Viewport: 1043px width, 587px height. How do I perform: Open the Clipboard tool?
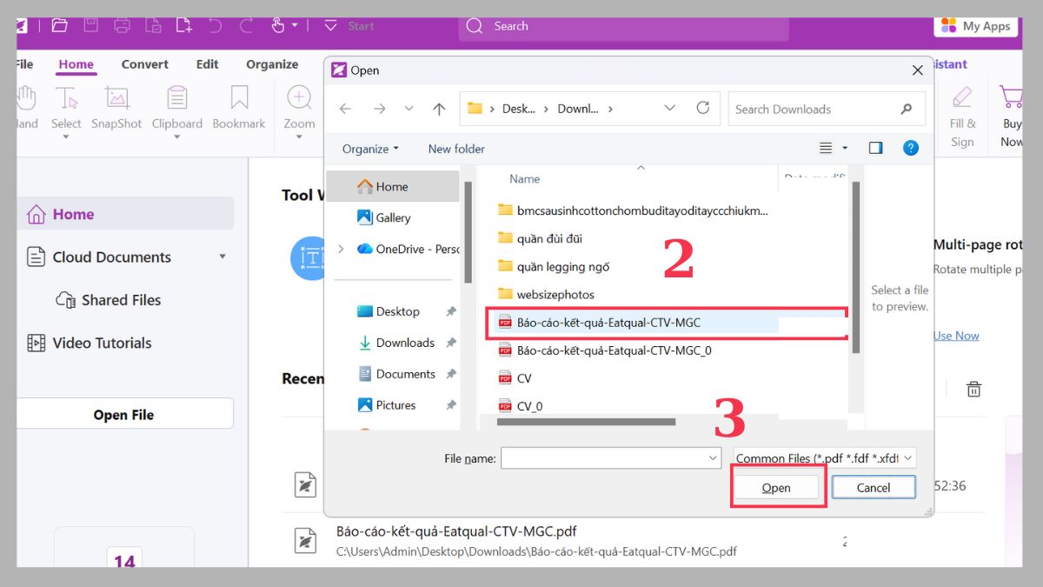pyautogui.click(x=176, y=104)
